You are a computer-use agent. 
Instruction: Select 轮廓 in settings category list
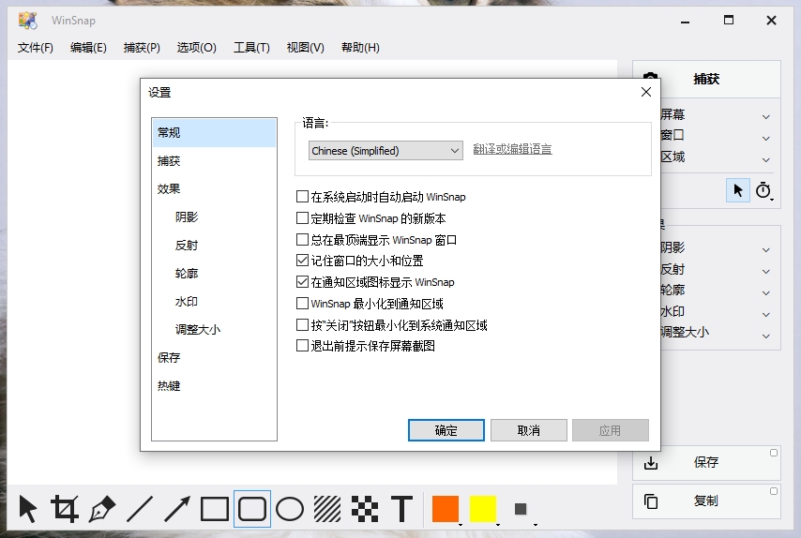[x=214, y=273]
